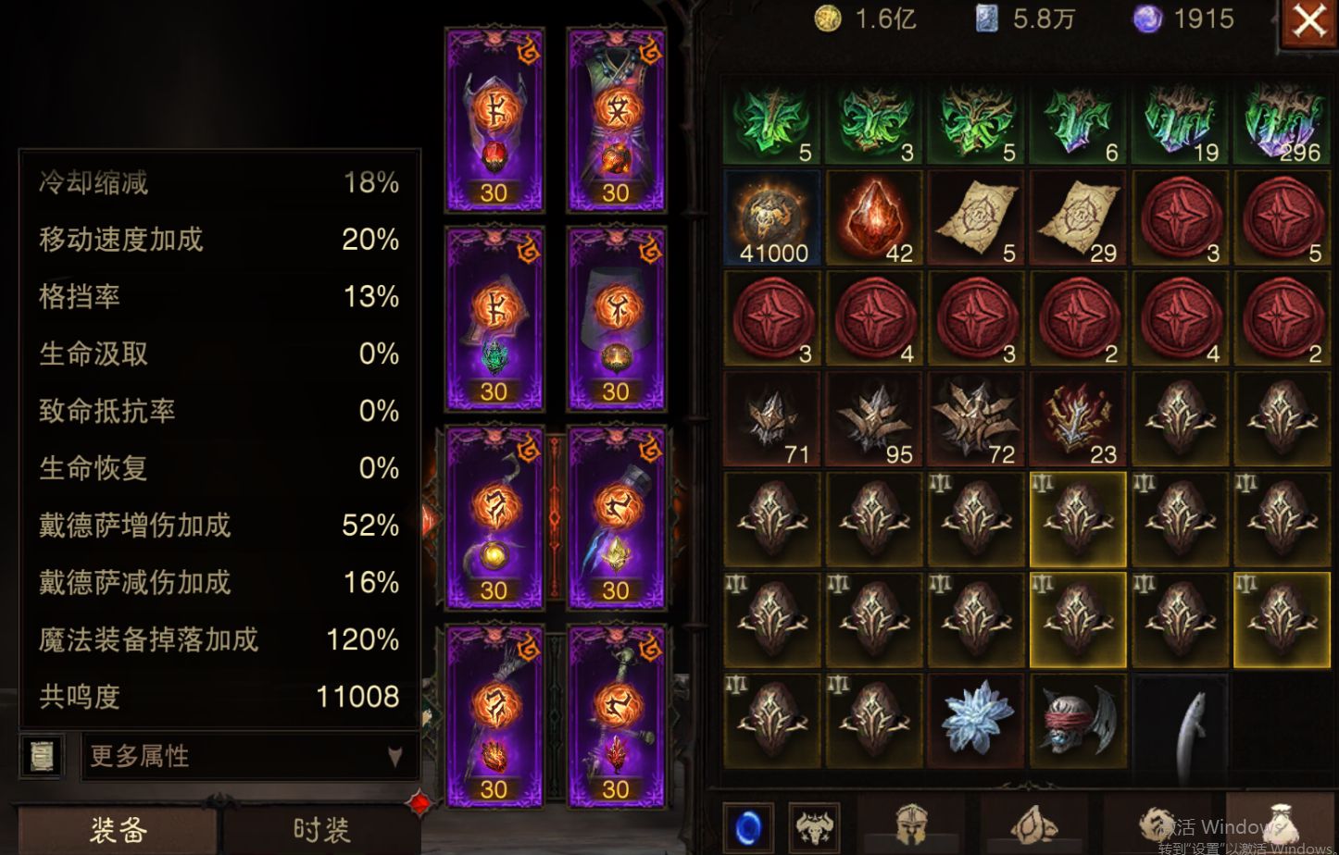
Task: Switch to the 装备 tab
Action: pyautogui.click(x=118, y=830)
